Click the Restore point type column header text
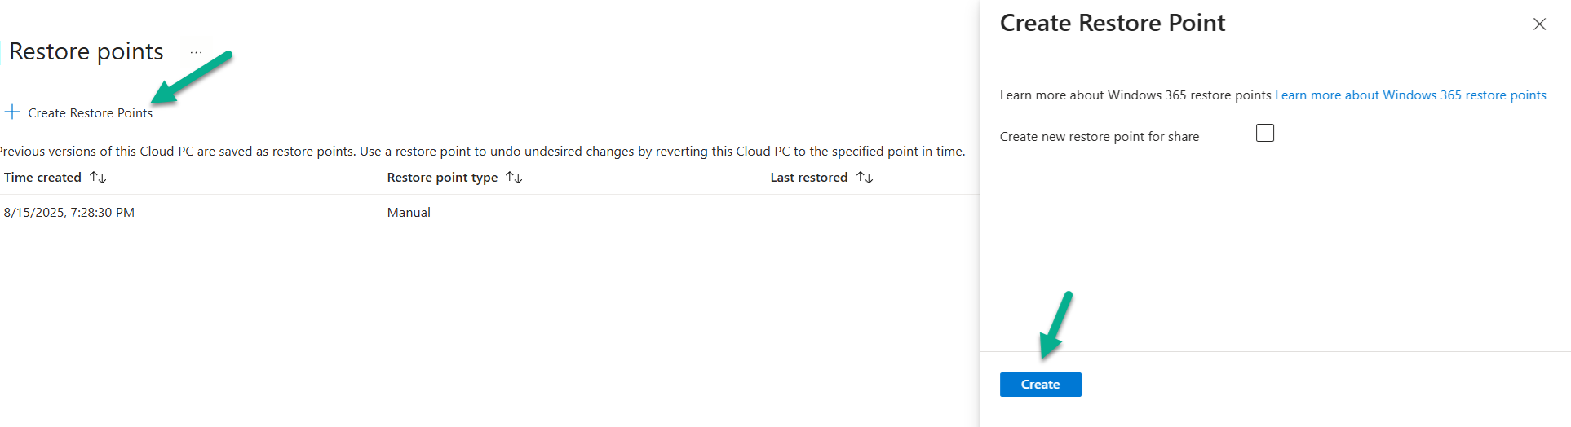1571x427 pixels. [x=442, y=178]
